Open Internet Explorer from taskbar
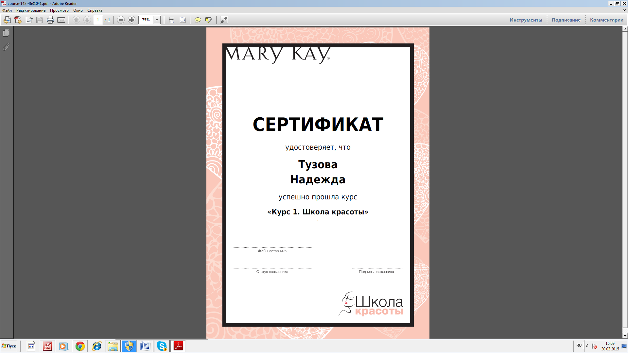This screenshot has width=628, height=353. (x=96, y=346)
